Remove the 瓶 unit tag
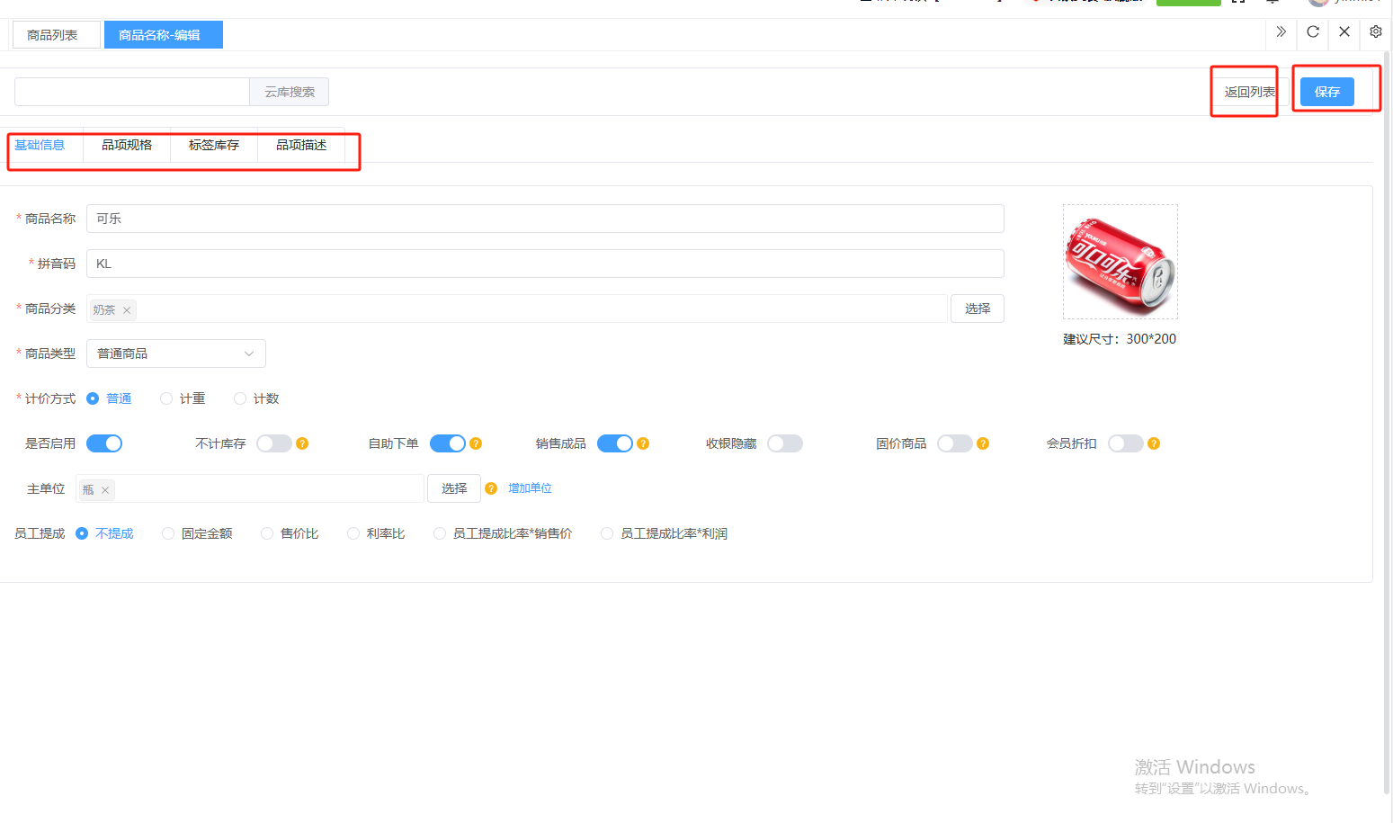This screenshot has width=1393, height=823. pos(105,490)
